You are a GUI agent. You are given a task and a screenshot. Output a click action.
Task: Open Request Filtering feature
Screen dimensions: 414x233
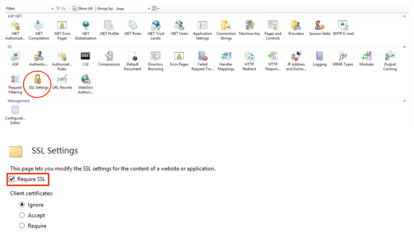(15, 84)
